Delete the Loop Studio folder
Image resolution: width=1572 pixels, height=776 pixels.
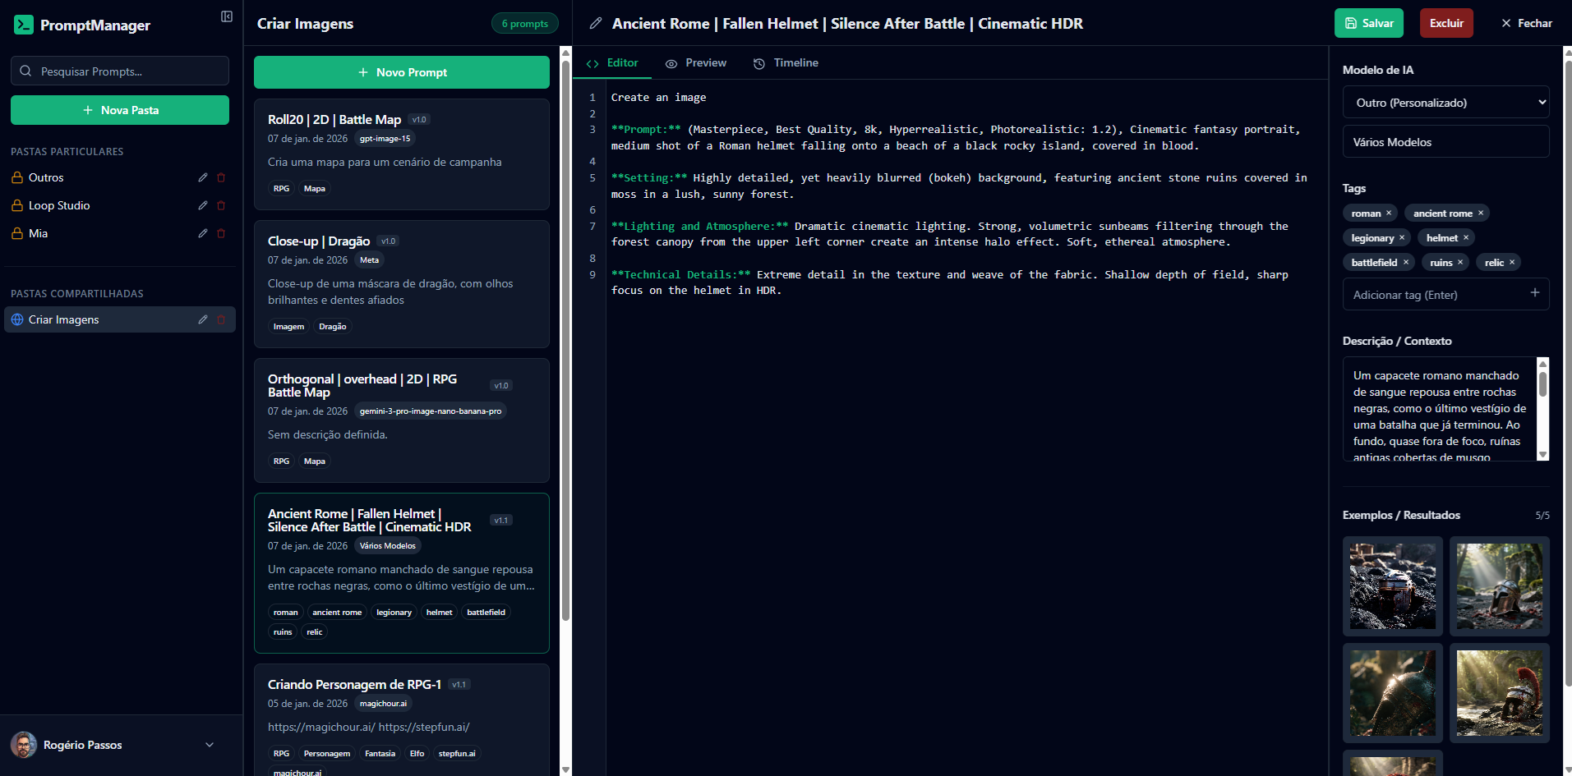pyautogui.click(x=220, y=204)
